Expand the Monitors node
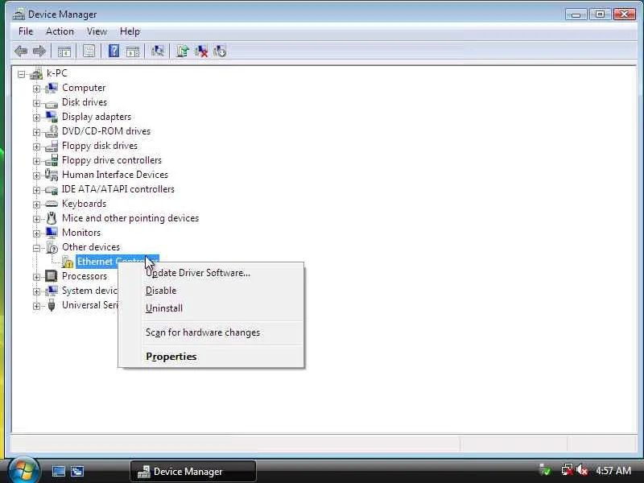Screen dimensions: 644x483 pyautogui.click(x=36, y=233)
